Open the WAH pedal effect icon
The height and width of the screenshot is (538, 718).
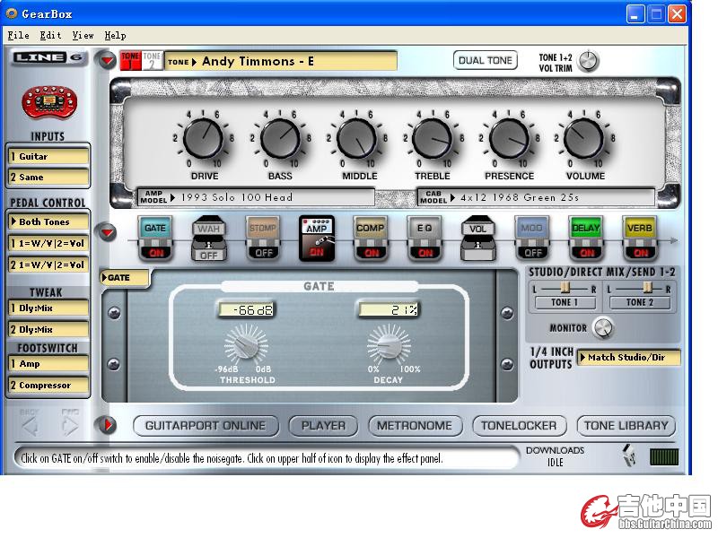point(208,229)
